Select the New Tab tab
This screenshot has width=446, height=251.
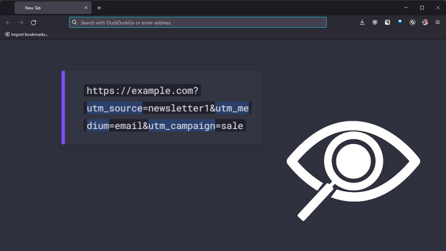click(x=53, y=8)
